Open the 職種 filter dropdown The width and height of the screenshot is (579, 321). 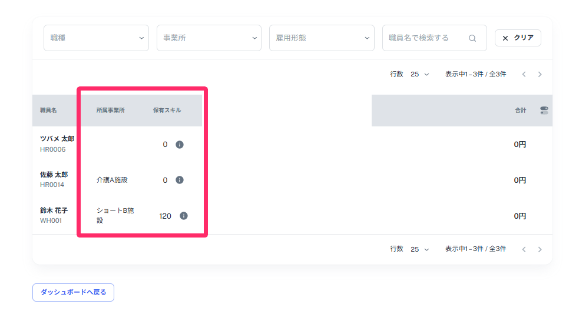tap(96, 38)
